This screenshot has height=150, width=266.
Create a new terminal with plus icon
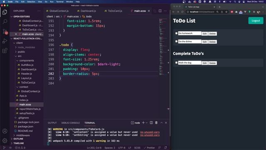tap(143, 122)
